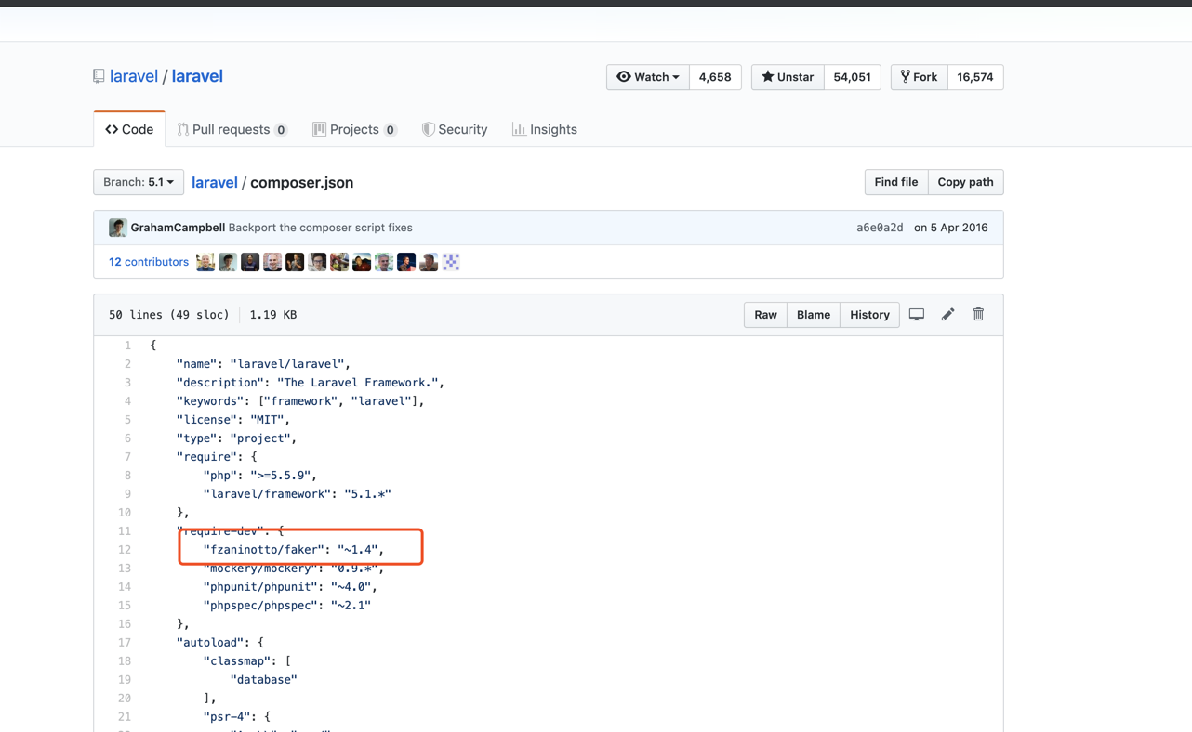Go to the Security tab
This screenshot has width=1192, height=732.
pos(455,129)
